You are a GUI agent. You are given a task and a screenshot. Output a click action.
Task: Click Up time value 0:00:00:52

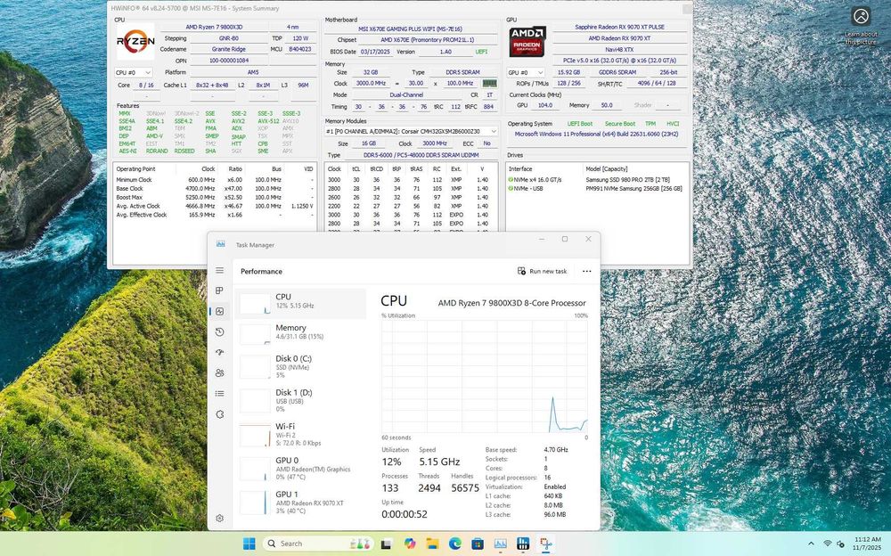point(404,514)
